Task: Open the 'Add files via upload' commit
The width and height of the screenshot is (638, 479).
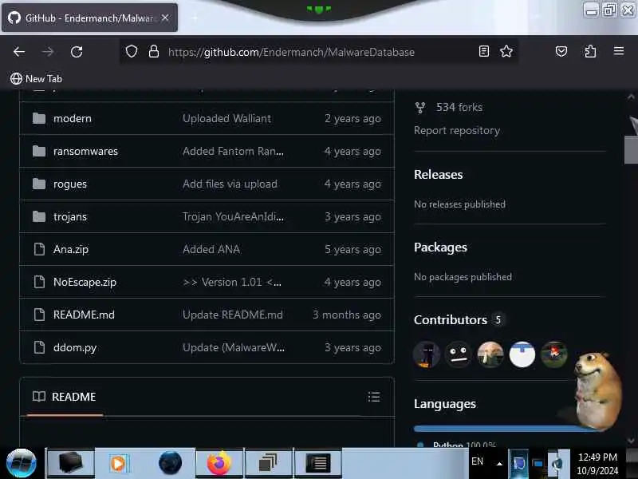Action: (x=230, y=184)
